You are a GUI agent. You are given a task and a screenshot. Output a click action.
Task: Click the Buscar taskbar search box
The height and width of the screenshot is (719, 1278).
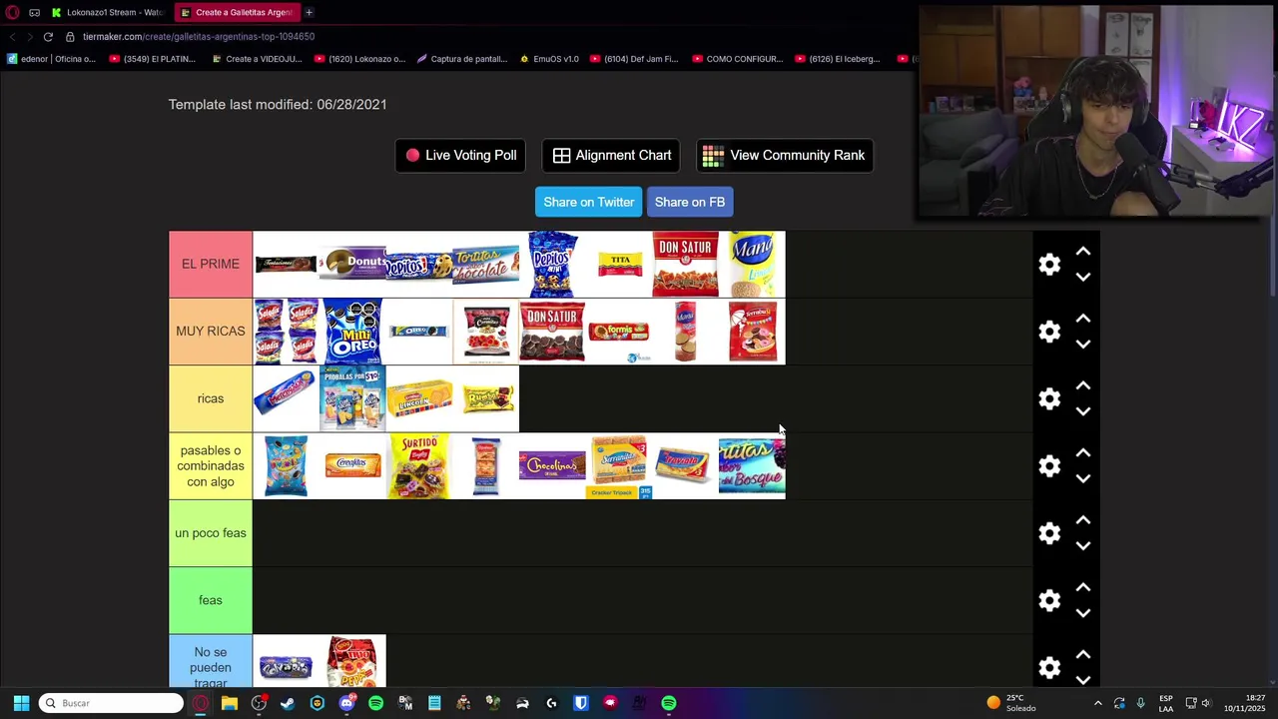coord(112,703)
